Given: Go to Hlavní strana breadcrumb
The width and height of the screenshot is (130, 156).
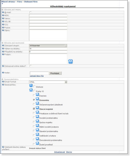Looking at the screenshot, I should [x=8, y=2].
